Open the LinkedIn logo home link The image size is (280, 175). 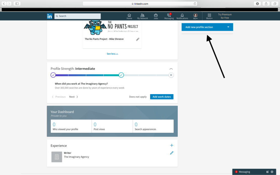click(49, 16)
